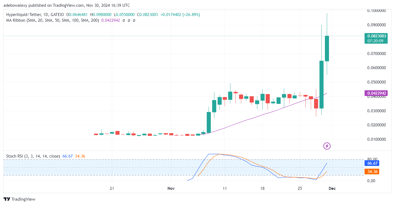
Task: Click the 0.0700000 price axis label
Action: (377, 53)
